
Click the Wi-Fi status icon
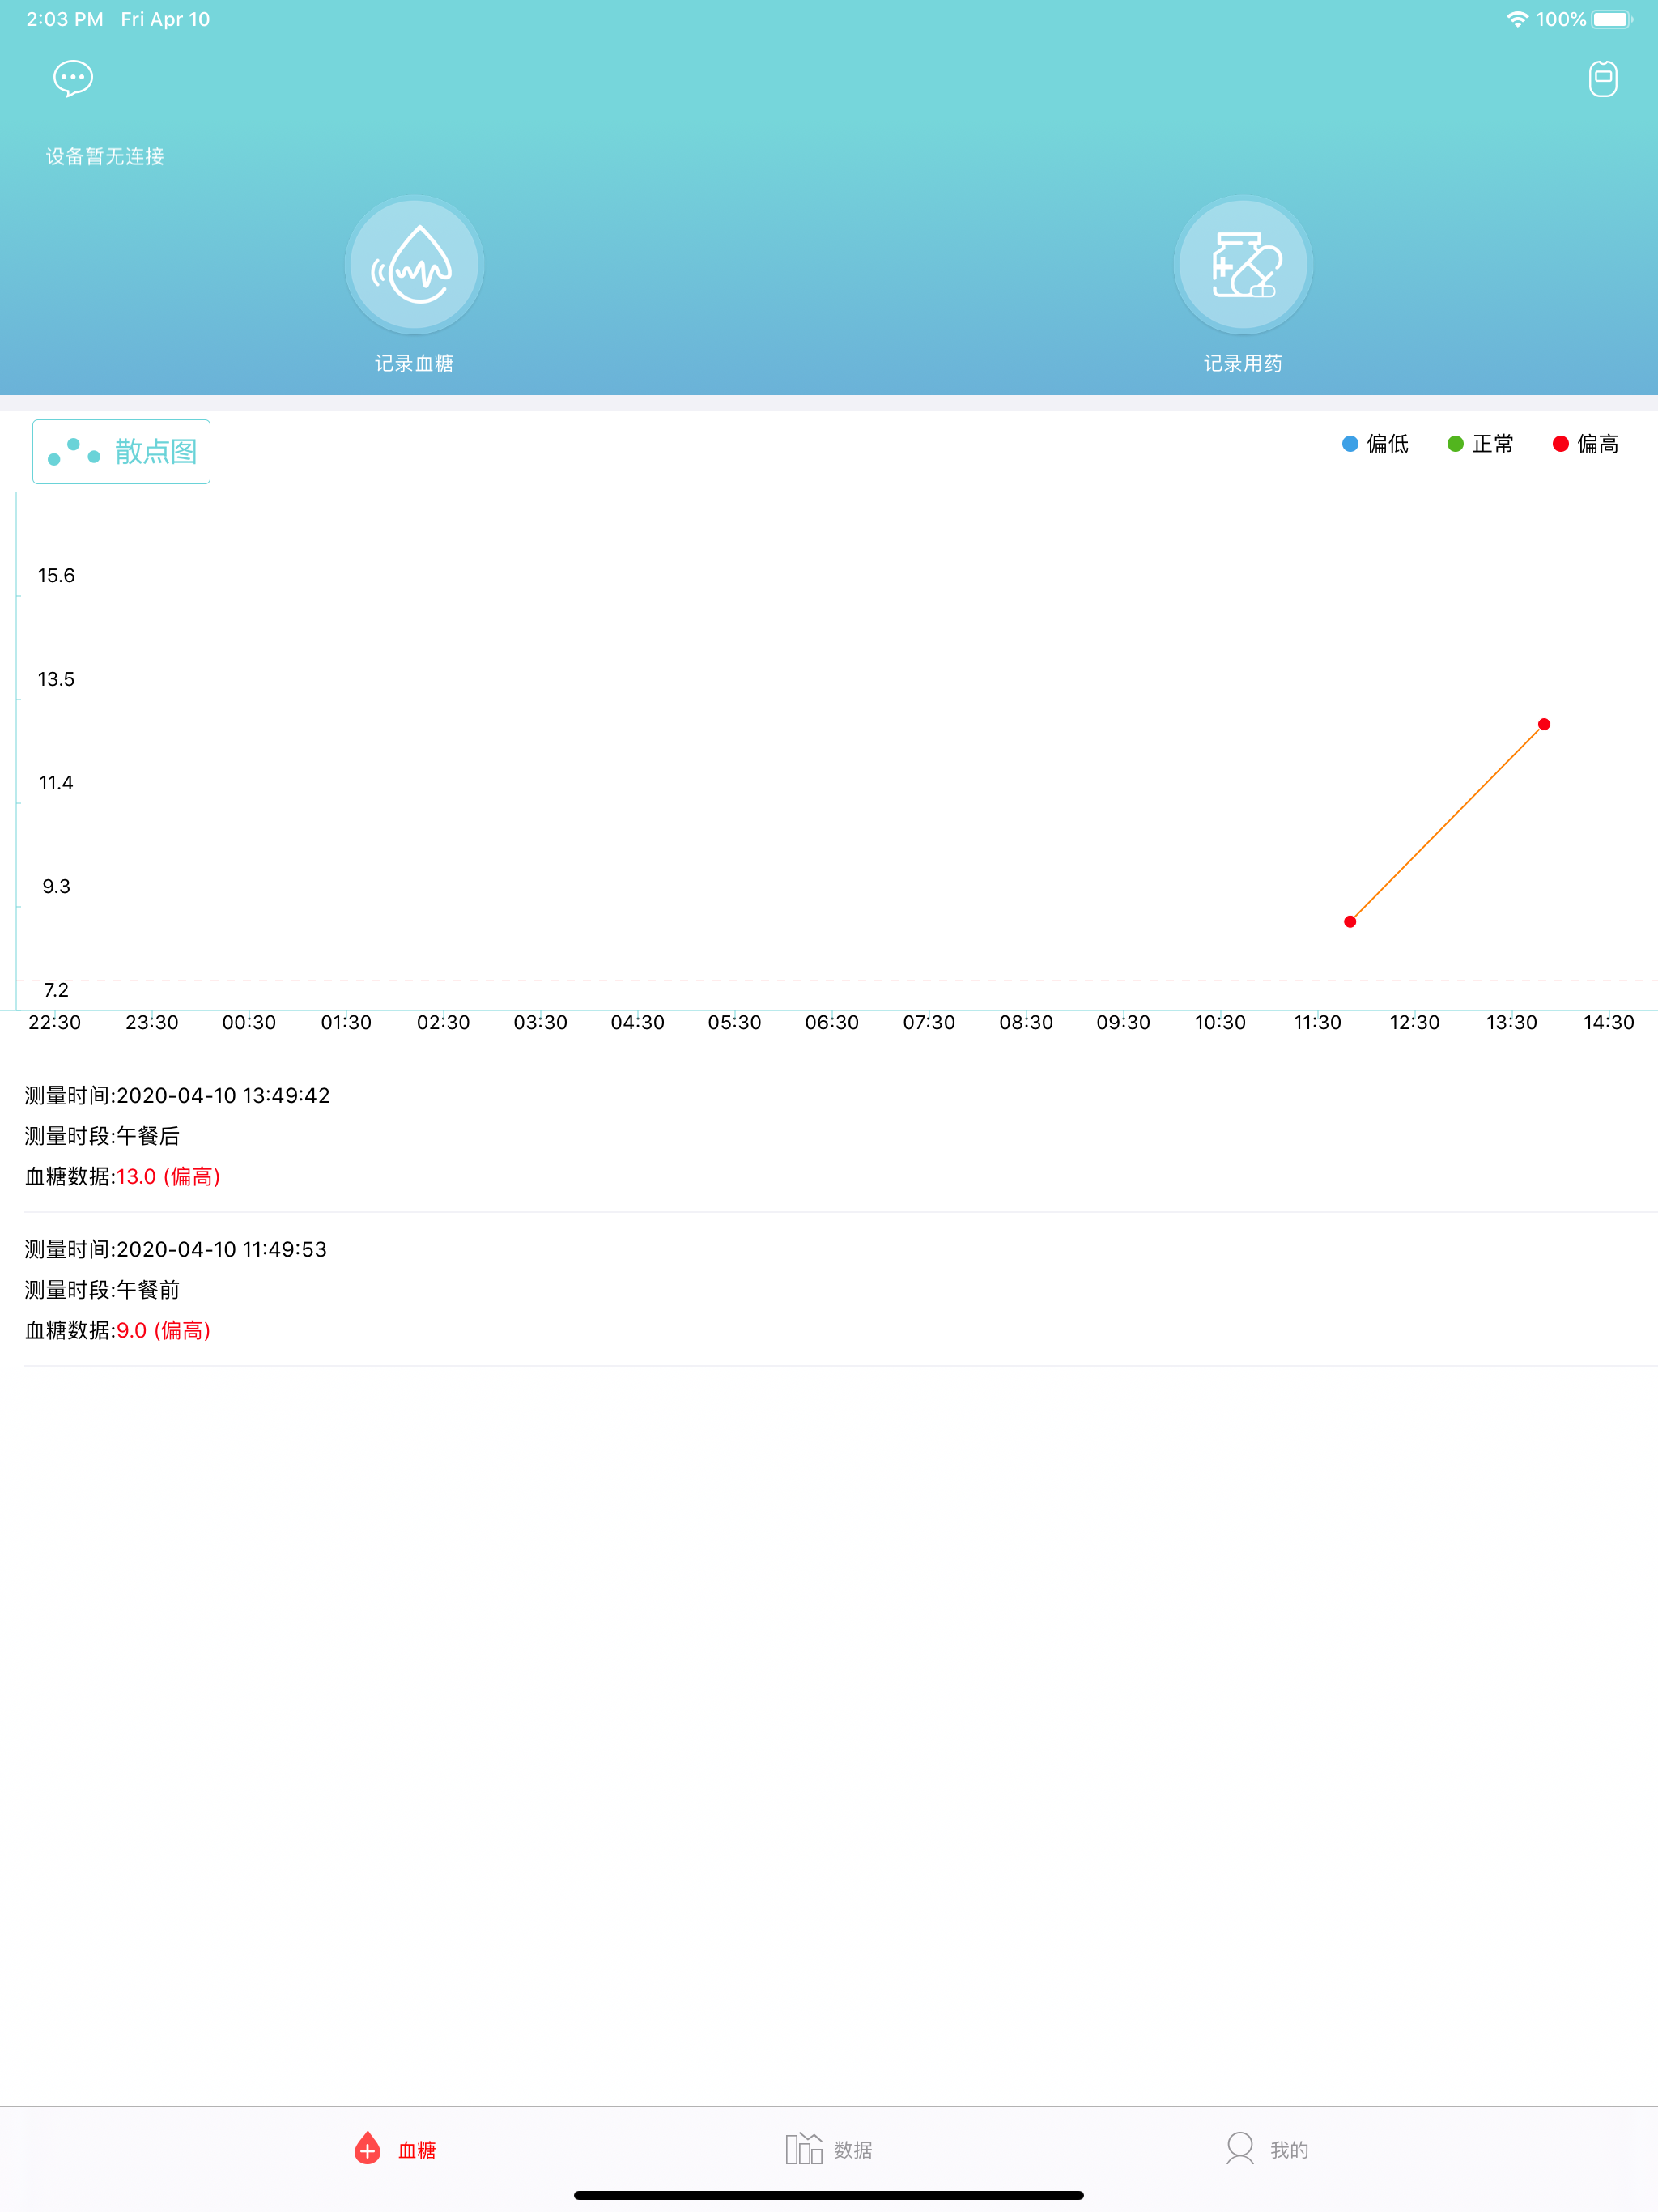1517,19
